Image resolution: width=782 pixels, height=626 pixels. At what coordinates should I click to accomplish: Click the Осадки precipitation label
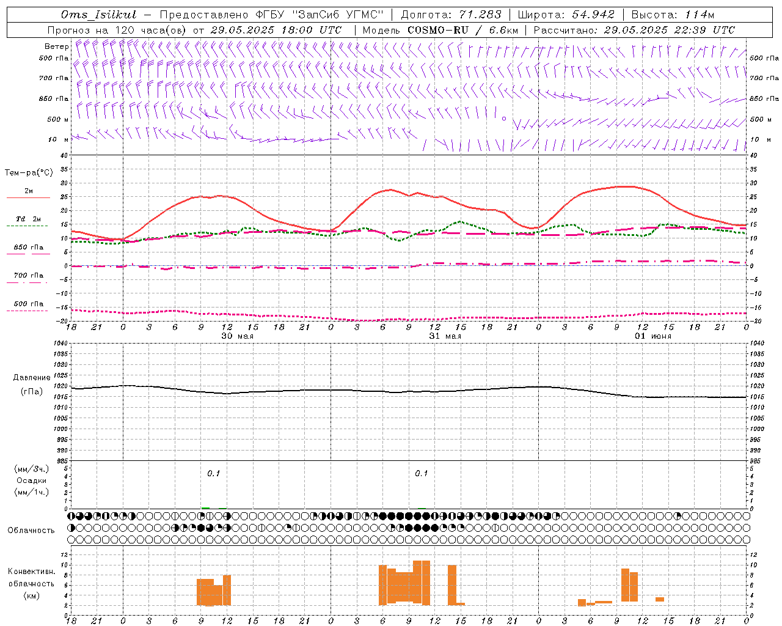(32, 481)
